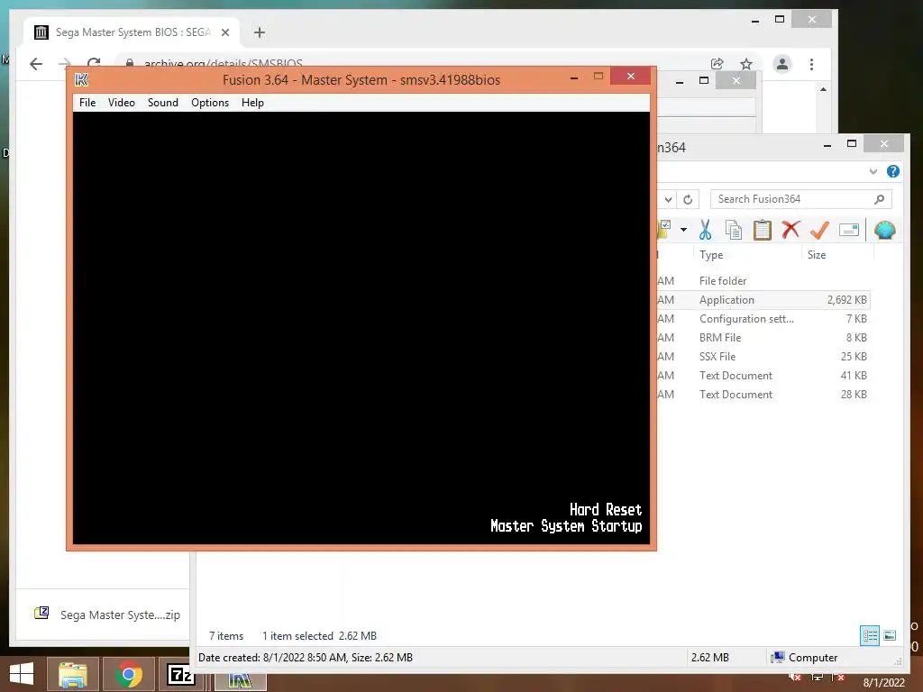Click the Chrome window scrollbar up arrow

tap(823, 89)
